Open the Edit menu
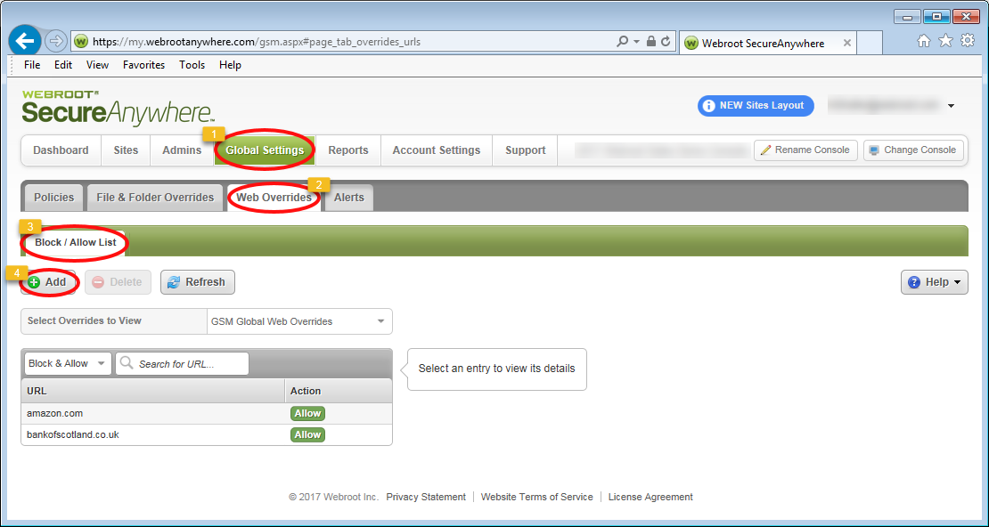This screenshot has width=989, height=527. click(63, 65)
